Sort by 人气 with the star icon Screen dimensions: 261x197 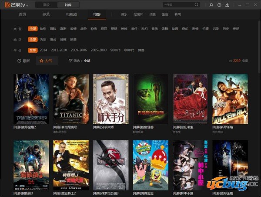[46, 61]
